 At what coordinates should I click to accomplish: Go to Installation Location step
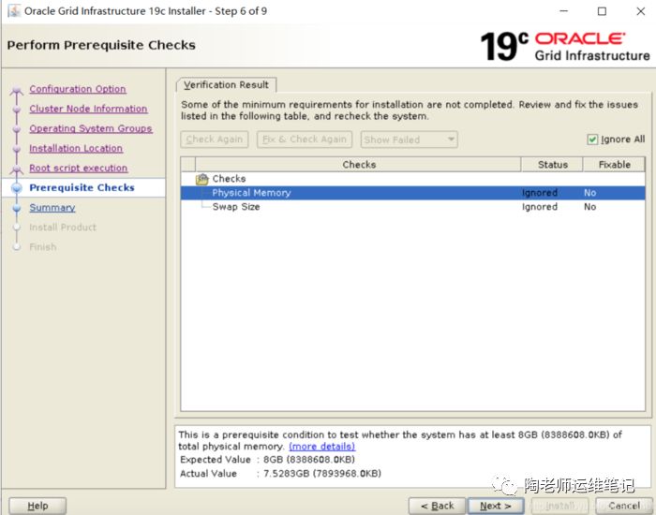tap(76, 148)
